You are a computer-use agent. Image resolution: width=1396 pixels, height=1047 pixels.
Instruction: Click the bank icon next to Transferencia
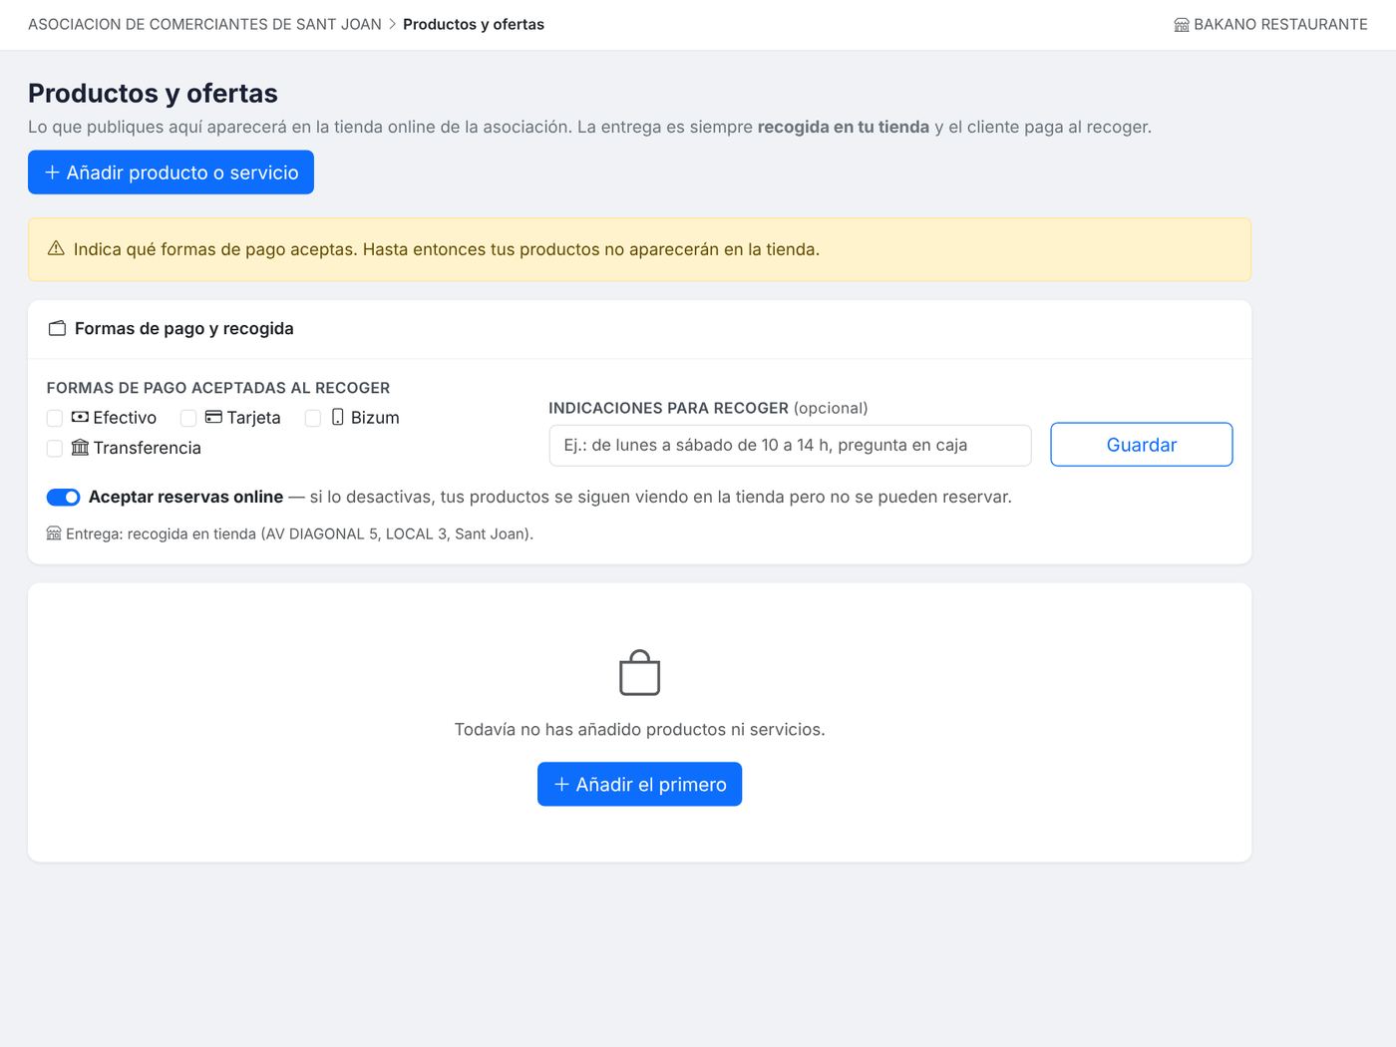80,447
